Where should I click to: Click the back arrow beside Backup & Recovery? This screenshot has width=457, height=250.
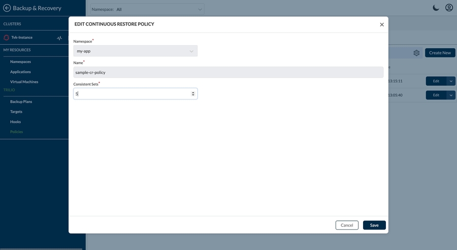(x=7, y=8)
